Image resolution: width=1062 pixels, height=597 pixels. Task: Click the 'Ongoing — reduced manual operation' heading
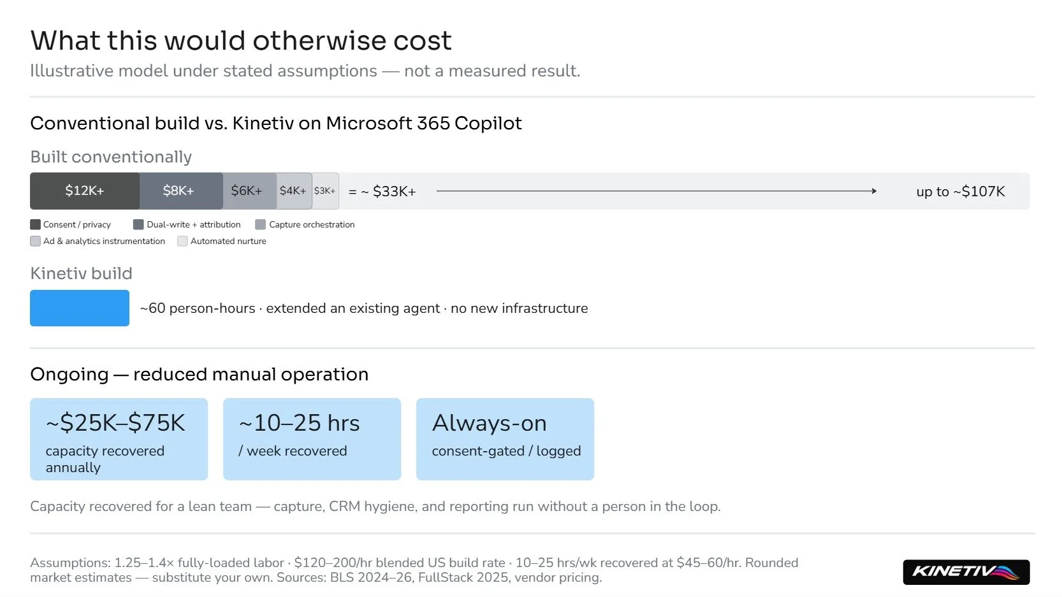tap(199, 374)
